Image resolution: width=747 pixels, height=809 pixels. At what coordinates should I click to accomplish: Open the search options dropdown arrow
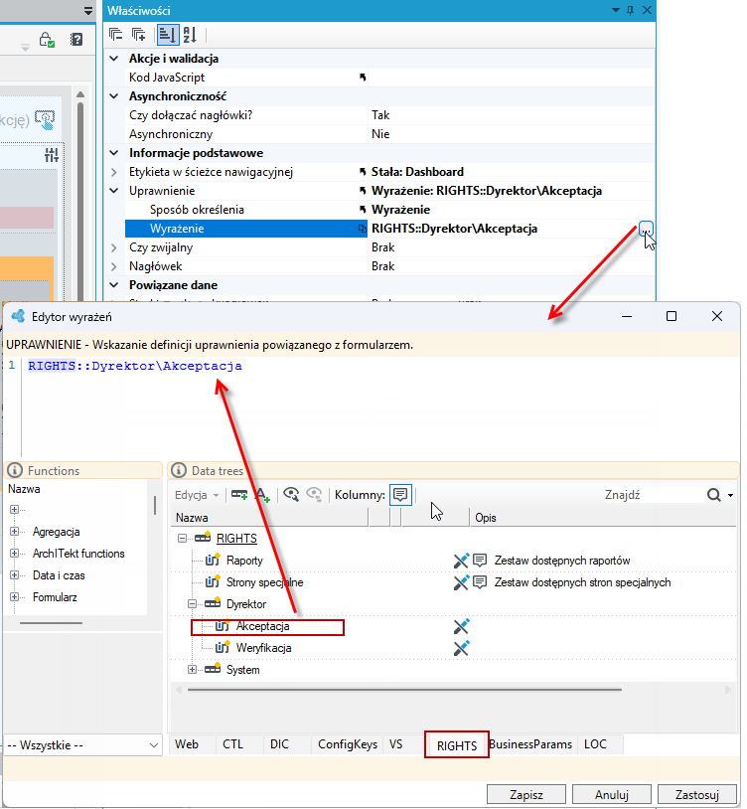coord(730,495)
